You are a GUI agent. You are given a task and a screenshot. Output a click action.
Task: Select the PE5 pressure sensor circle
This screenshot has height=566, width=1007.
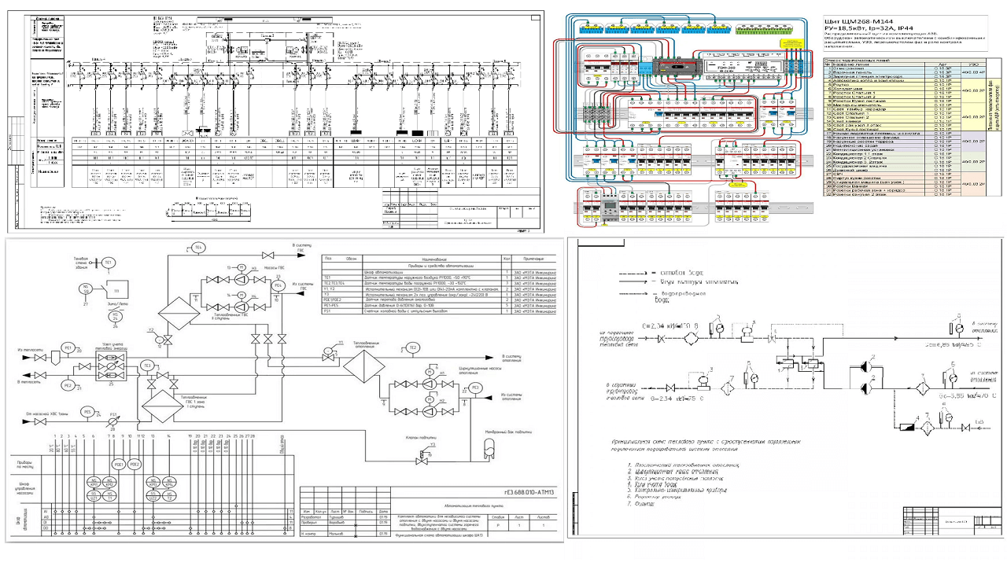tap(88, 411)
